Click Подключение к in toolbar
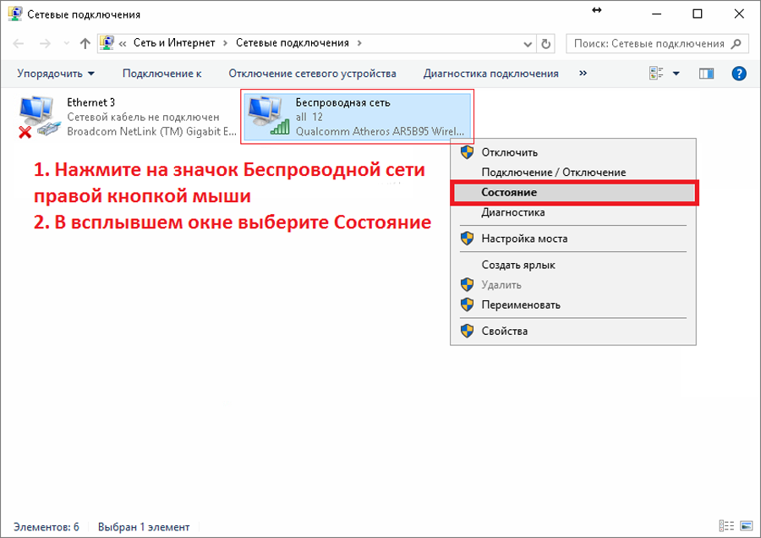Screen dimensions: 761x538 tap(162, 74)
